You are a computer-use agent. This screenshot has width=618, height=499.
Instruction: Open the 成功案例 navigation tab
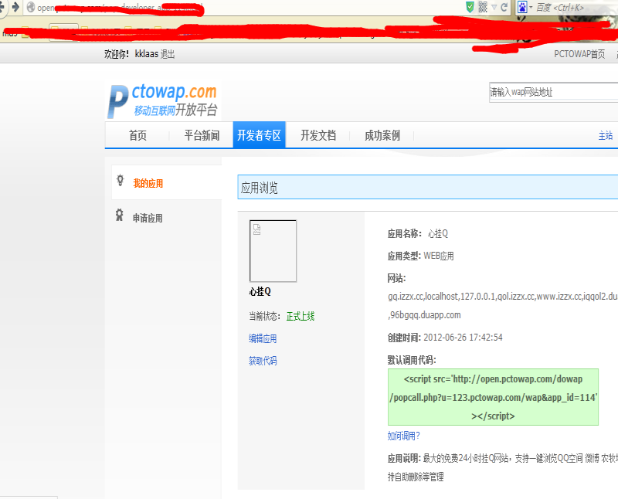382,135
